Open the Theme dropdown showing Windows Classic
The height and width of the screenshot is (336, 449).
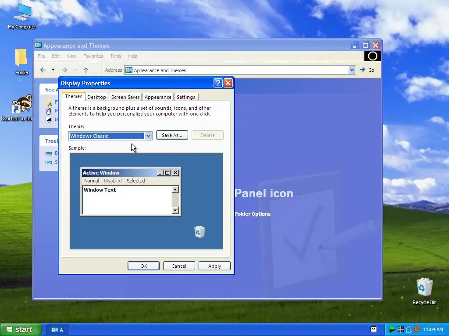[x=110, y=136]
